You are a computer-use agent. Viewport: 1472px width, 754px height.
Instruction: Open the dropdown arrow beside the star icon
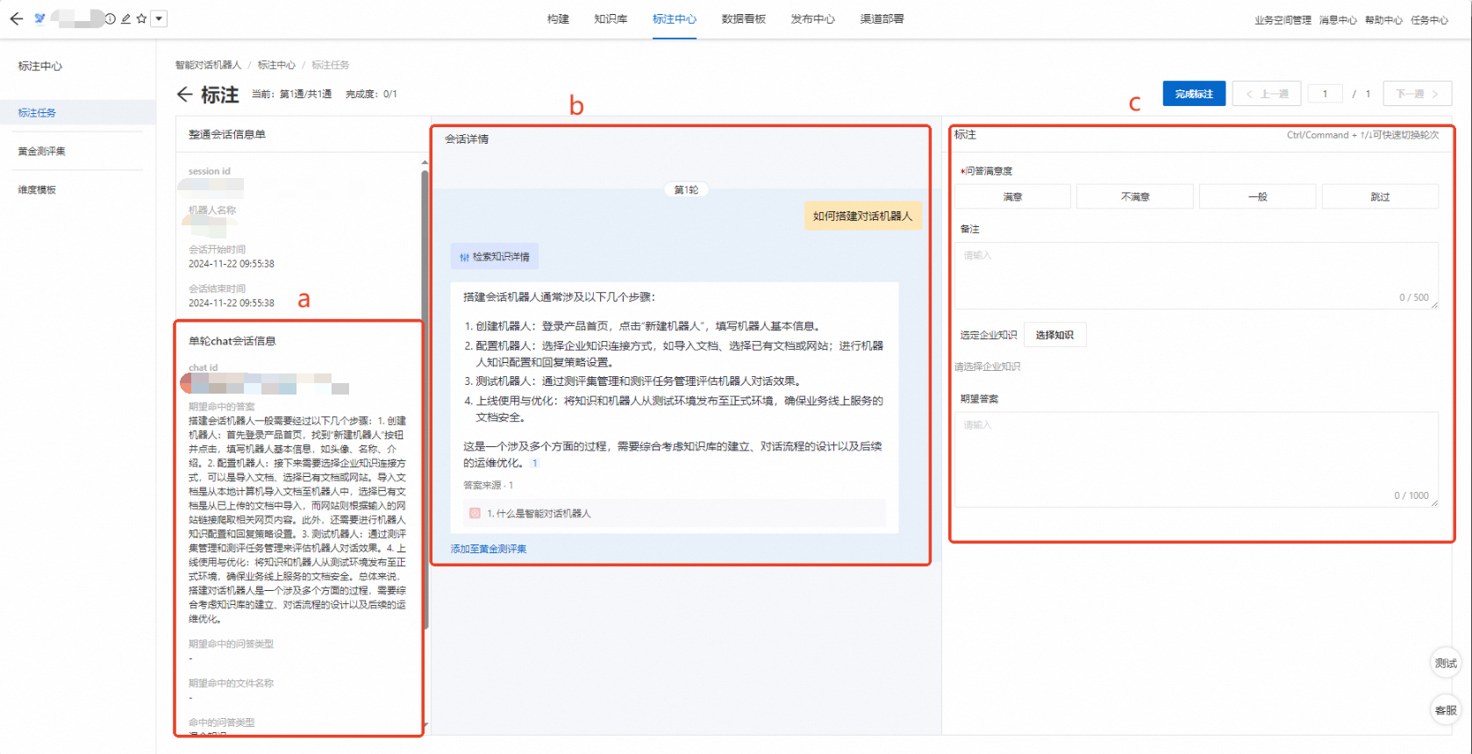(x=159, y=18)
